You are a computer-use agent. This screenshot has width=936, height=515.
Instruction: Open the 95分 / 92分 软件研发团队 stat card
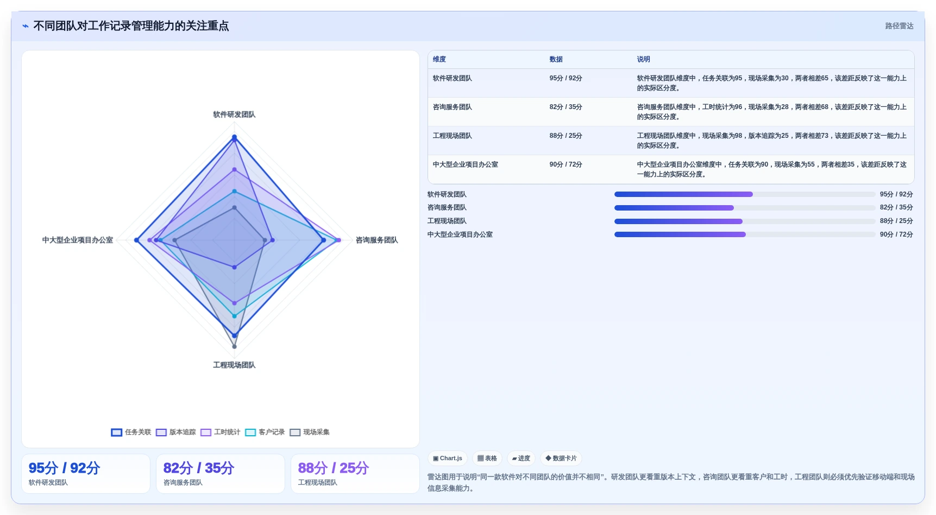(x=86, y=474)
